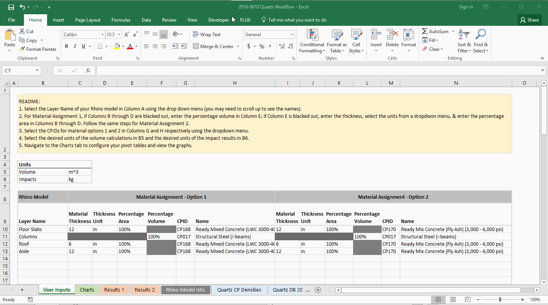
Task: Select the Format Painter tool
Action: (38, 49)
